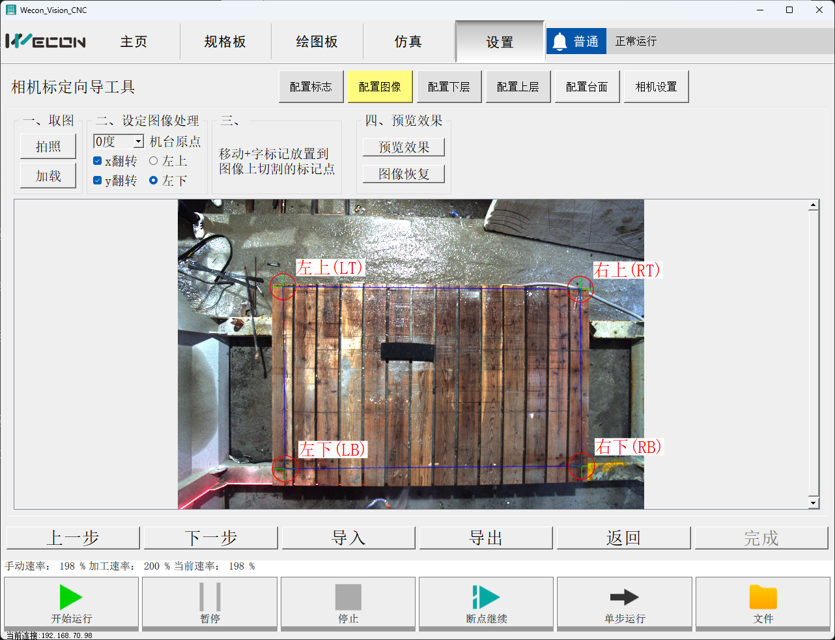Image resolution: width=835 pixels, height=640 pixels.
Task: Select the bottom-right RB crosshair marker
Action: (x=581, y=467)
